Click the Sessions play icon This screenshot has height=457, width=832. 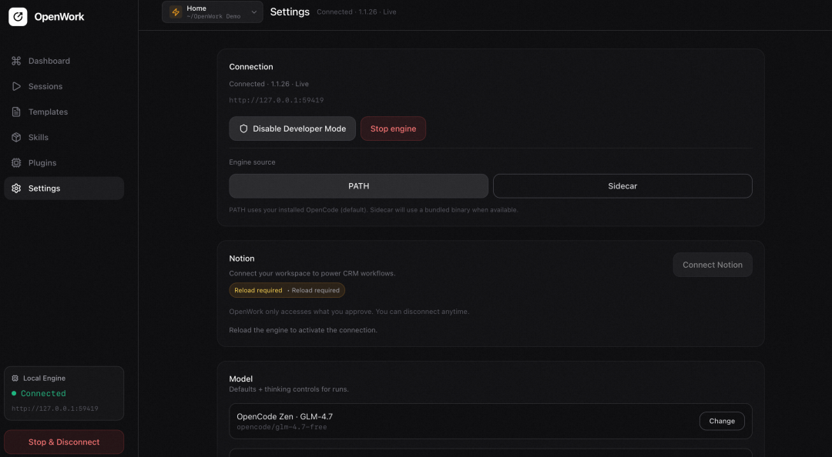click(x=16, y=86)
